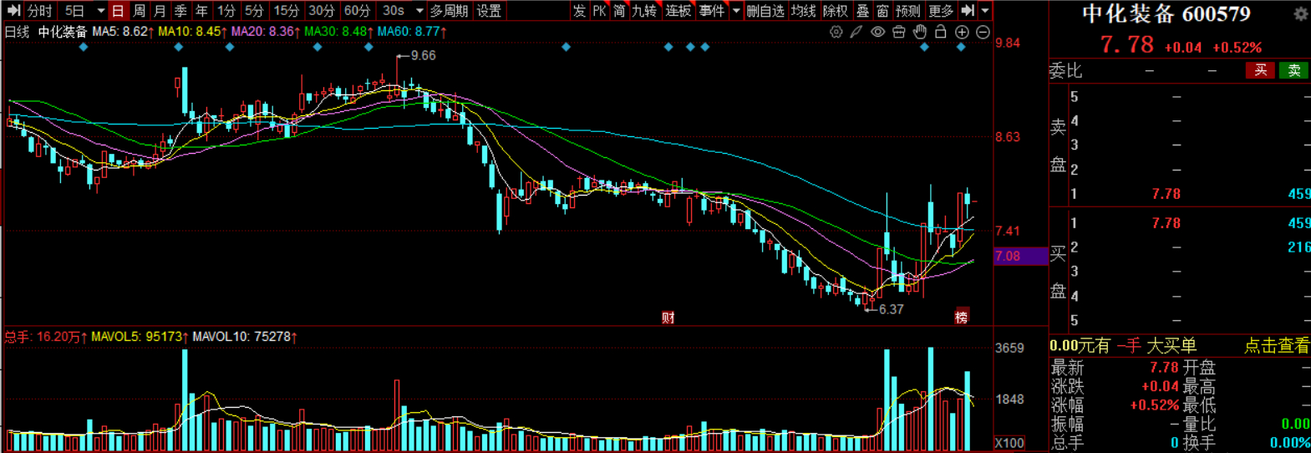Screen dimensions: 1311x453
Task: Enable the 九转 indicator
Action: 644,11
